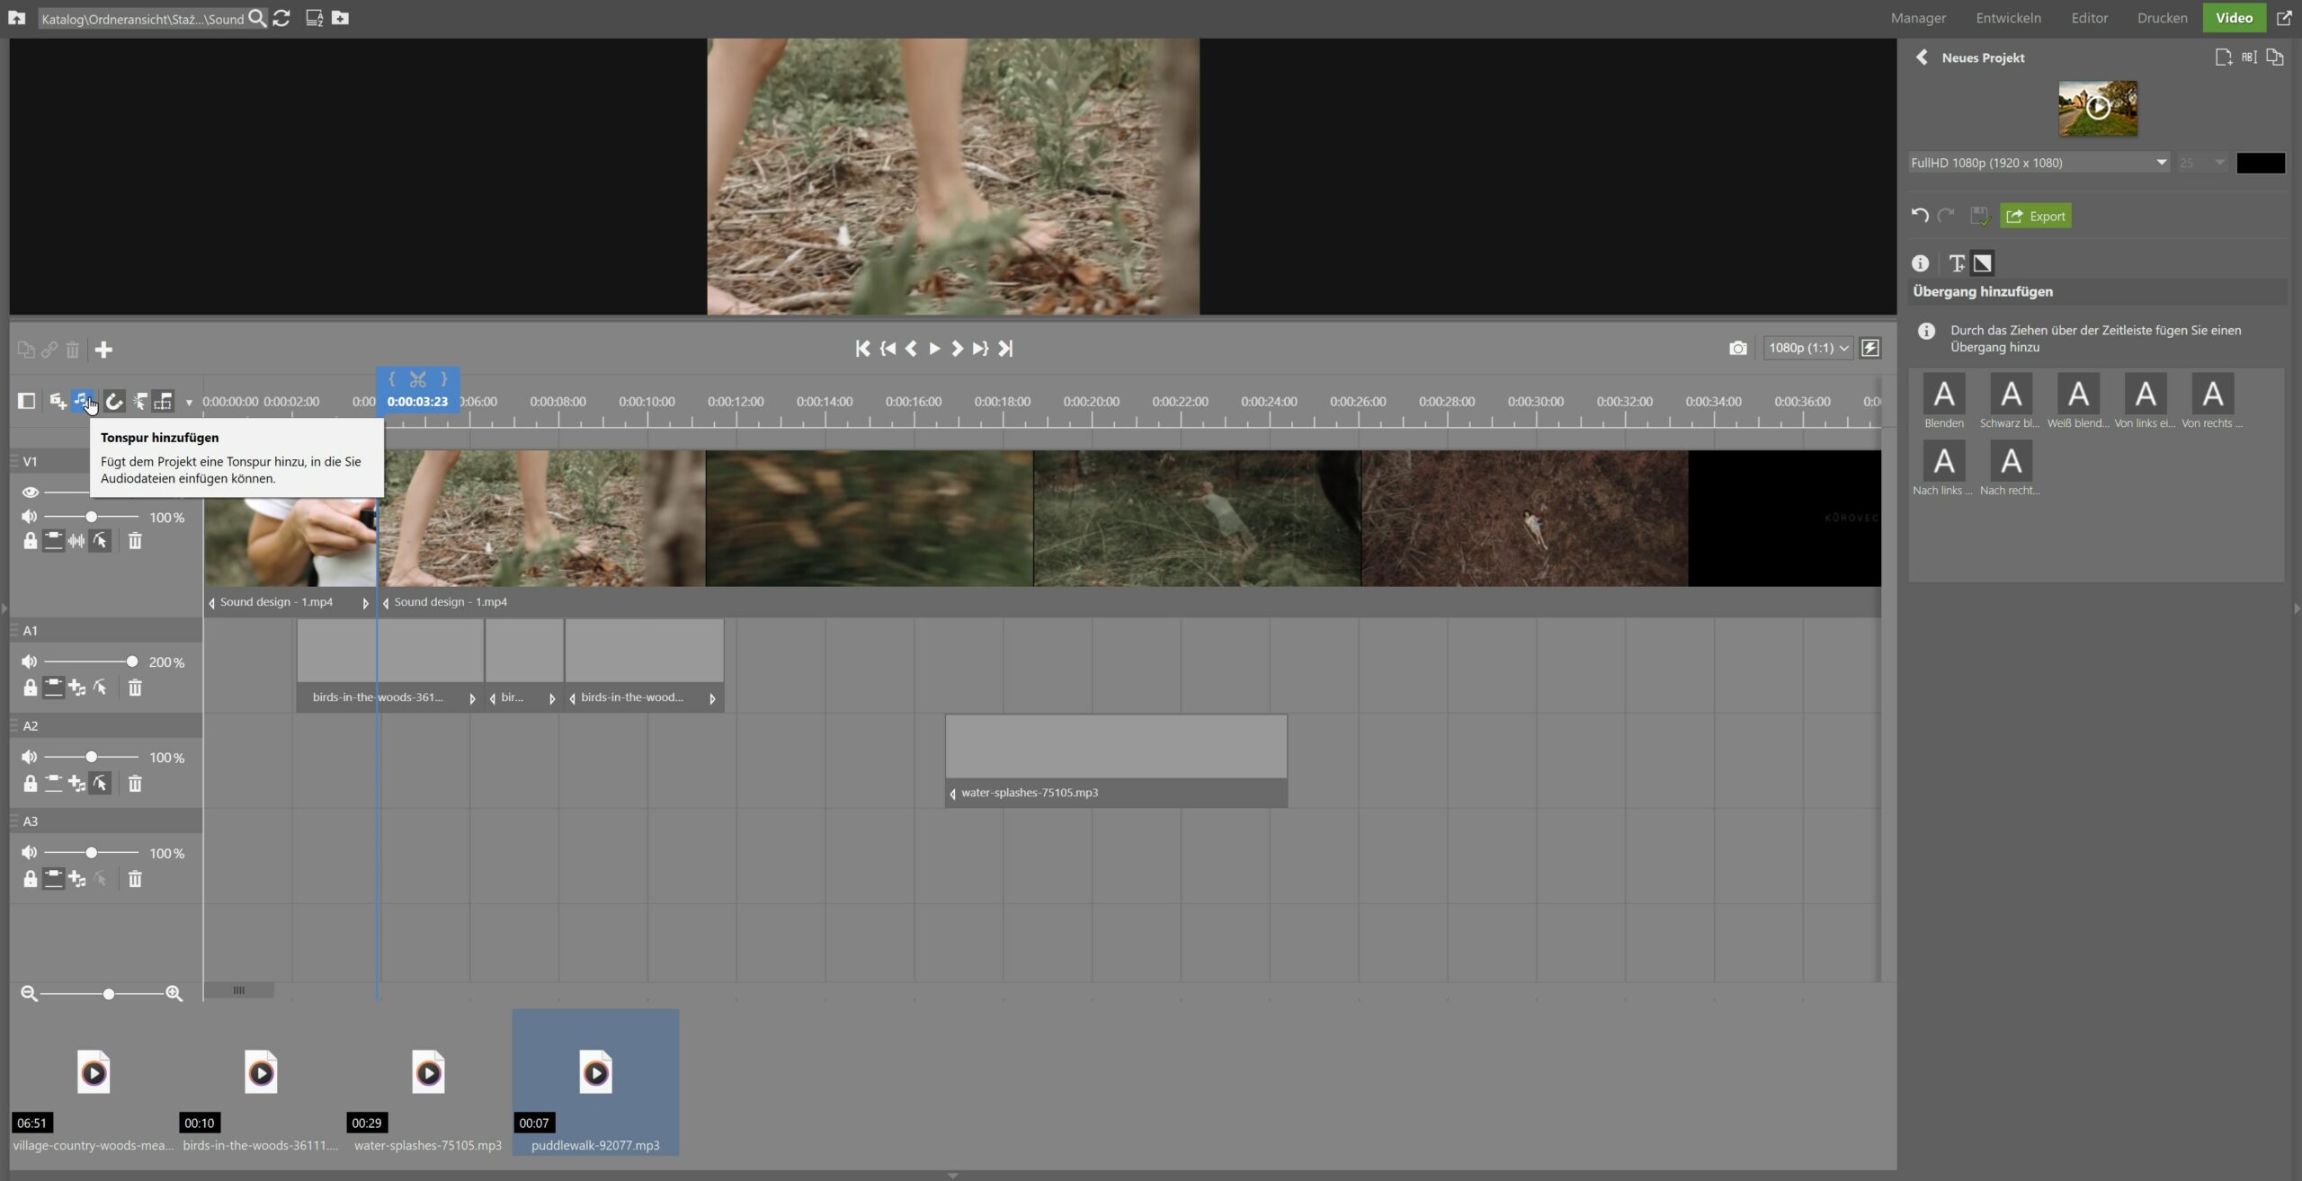The width and height of the screenshot is (2302, 1181).
Task: Mute the A3 track speaker icon
Action: 30,852
